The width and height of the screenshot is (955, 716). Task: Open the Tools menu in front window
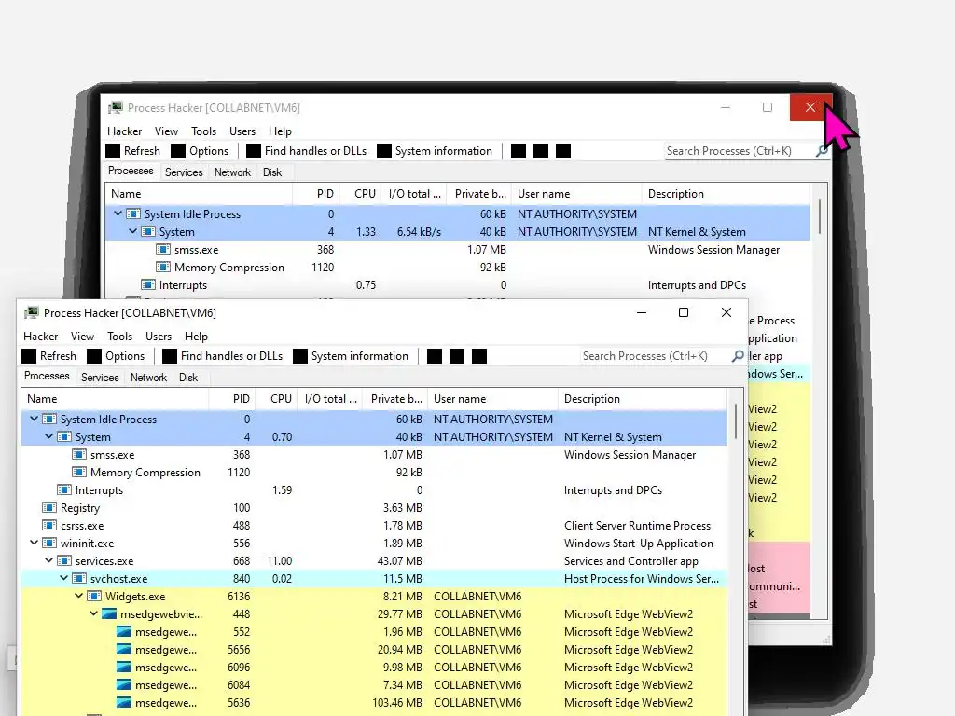point(120,336)
